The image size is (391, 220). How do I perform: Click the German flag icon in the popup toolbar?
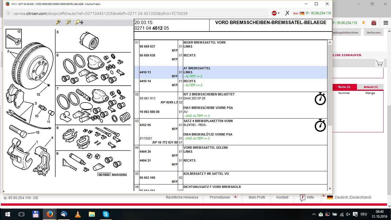click(302, 13)
